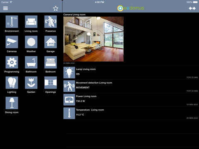Open the Bathroom category
Screen dimensions: 199x149
[31, 62]
